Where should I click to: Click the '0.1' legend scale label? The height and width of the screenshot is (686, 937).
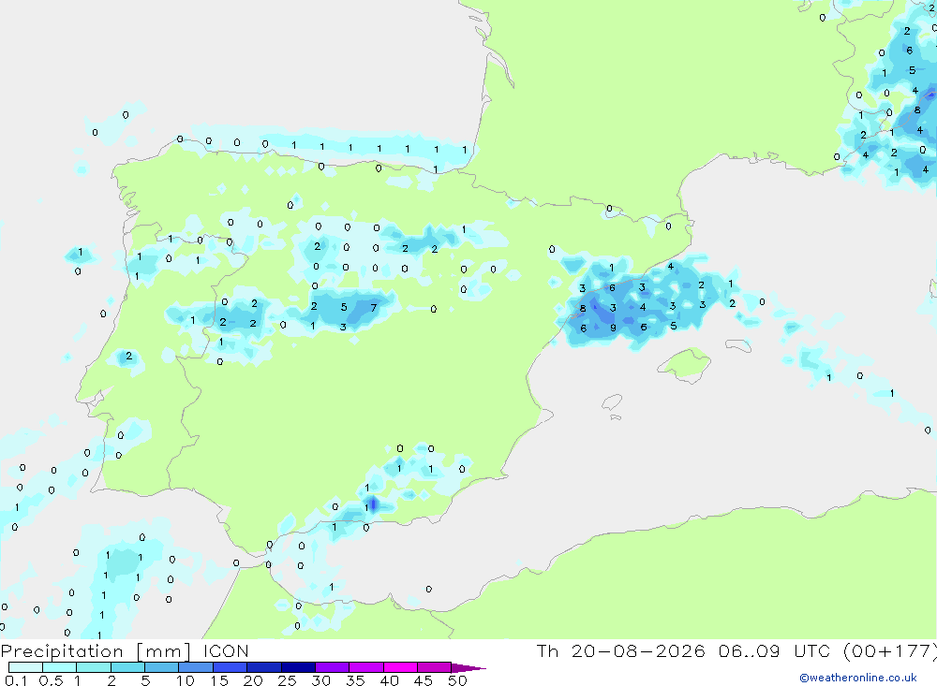pyautogui.click(x=16, y=680)
